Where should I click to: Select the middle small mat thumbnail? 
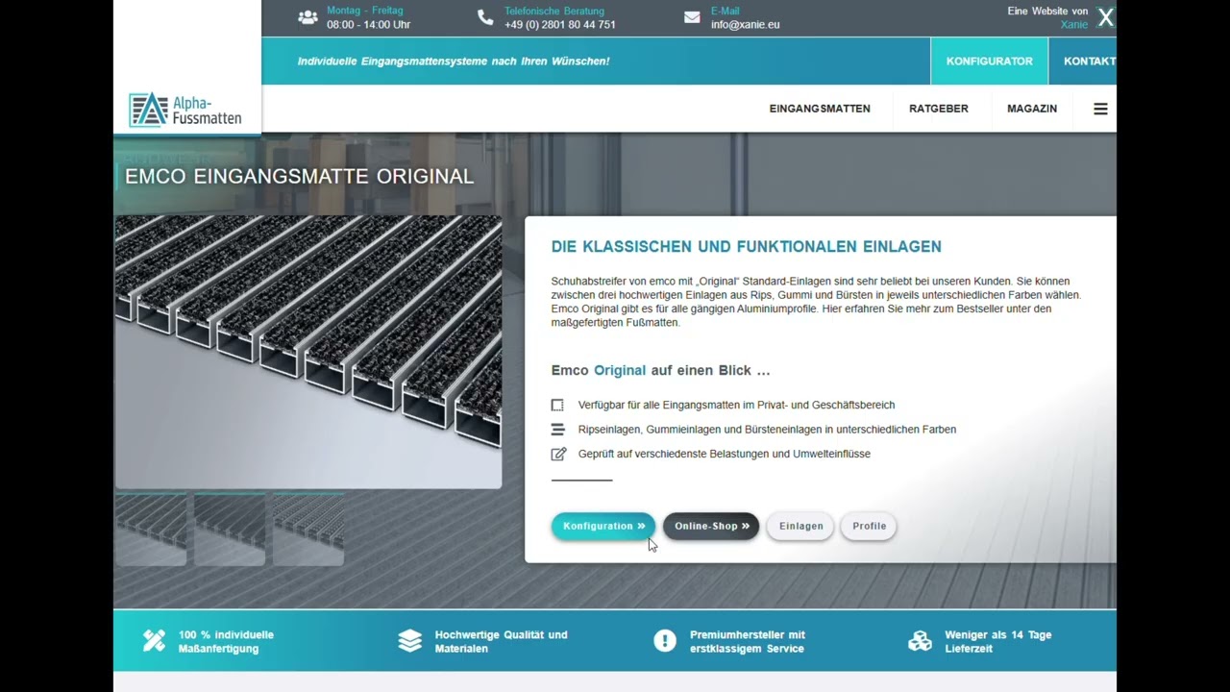click(x=230, y=530)
